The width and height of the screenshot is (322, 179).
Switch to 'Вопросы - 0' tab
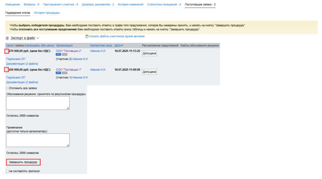pos(31,4)
